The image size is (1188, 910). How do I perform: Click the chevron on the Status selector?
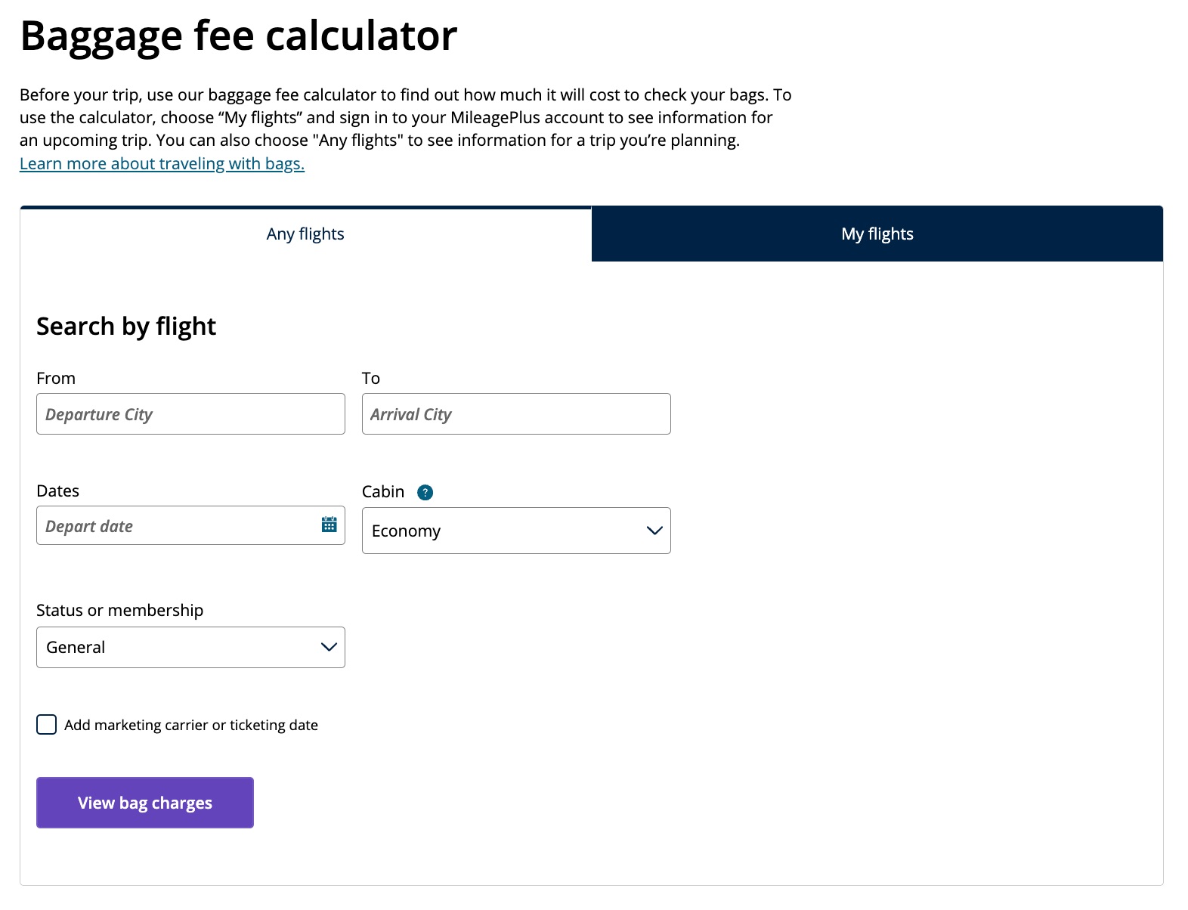(327, 647)
